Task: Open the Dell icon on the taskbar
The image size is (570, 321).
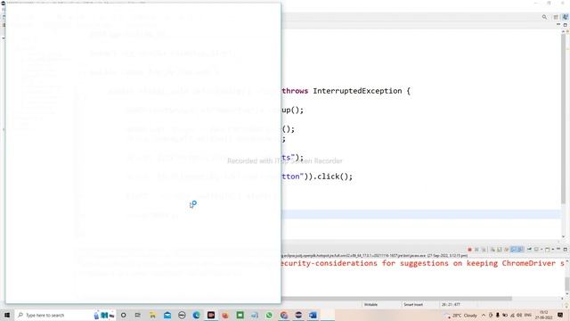Action: pos(182,315)
